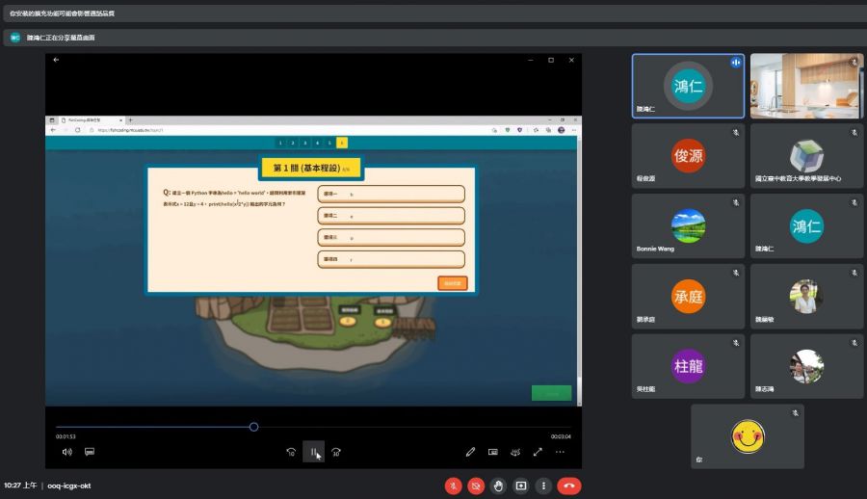Hang up with the red leave call button
The image size is (867, 499).
[x=569, y=486]
